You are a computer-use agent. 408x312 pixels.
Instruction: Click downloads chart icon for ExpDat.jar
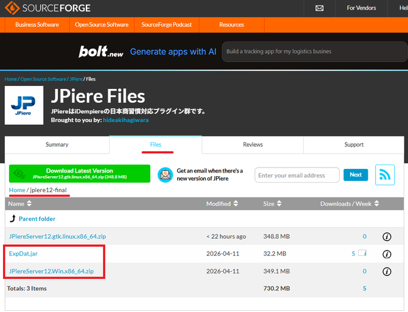(362, 253)
